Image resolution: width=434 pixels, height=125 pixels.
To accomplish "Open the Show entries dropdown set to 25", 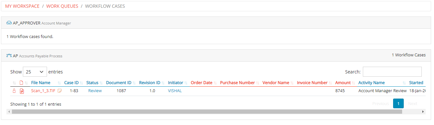I will point(35,72).
